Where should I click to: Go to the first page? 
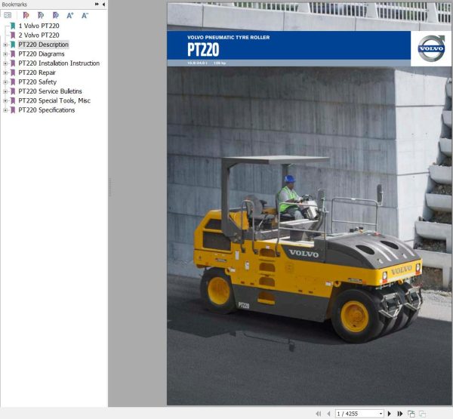pos(319,414)
